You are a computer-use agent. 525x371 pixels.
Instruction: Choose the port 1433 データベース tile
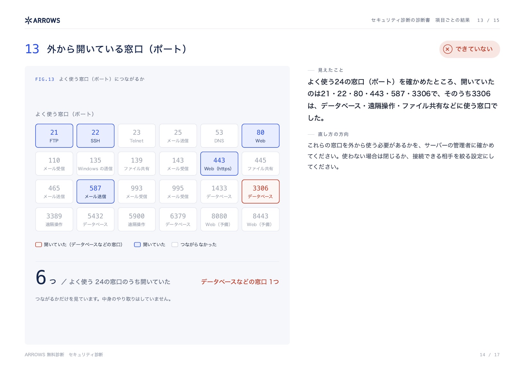[x=219, y=191]
